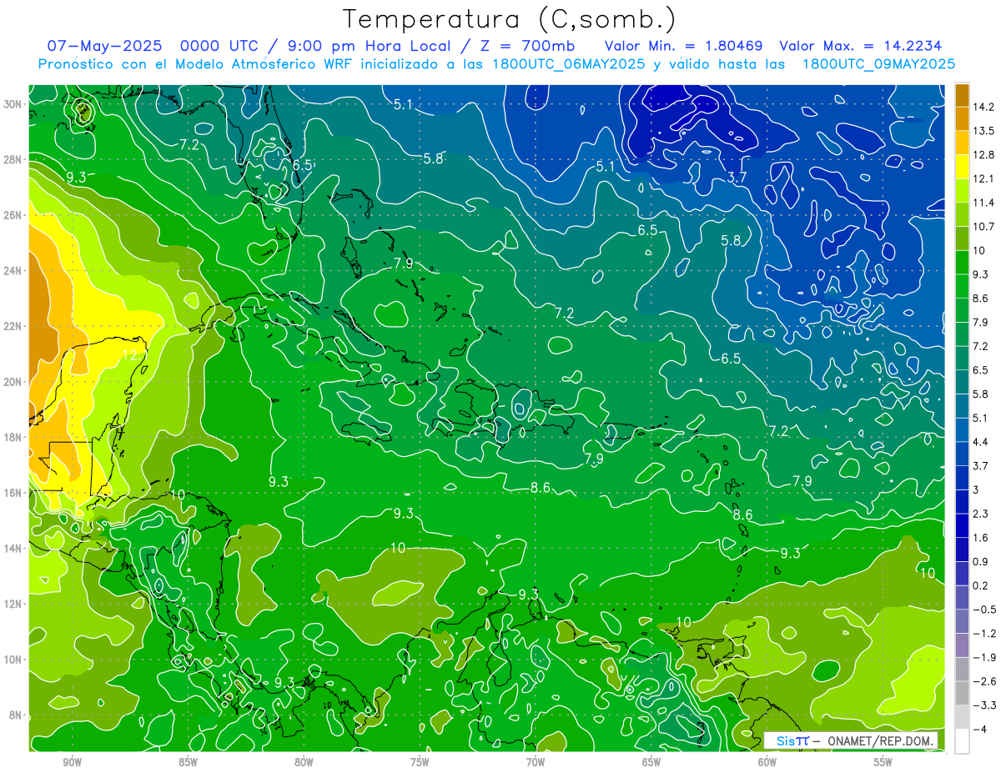
Task: Click the "1800UTC_09MAY2025" valid-until time
Action: [x=878, y=63]
